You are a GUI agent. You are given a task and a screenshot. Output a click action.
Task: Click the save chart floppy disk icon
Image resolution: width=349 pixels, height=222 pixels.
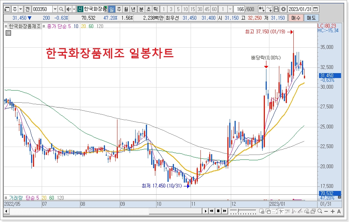276,9
